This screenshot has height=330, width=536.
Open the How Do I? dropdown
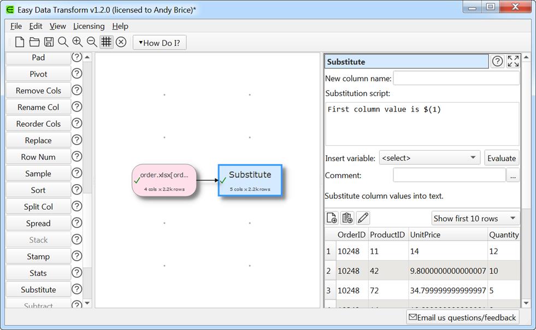(160, 42)
